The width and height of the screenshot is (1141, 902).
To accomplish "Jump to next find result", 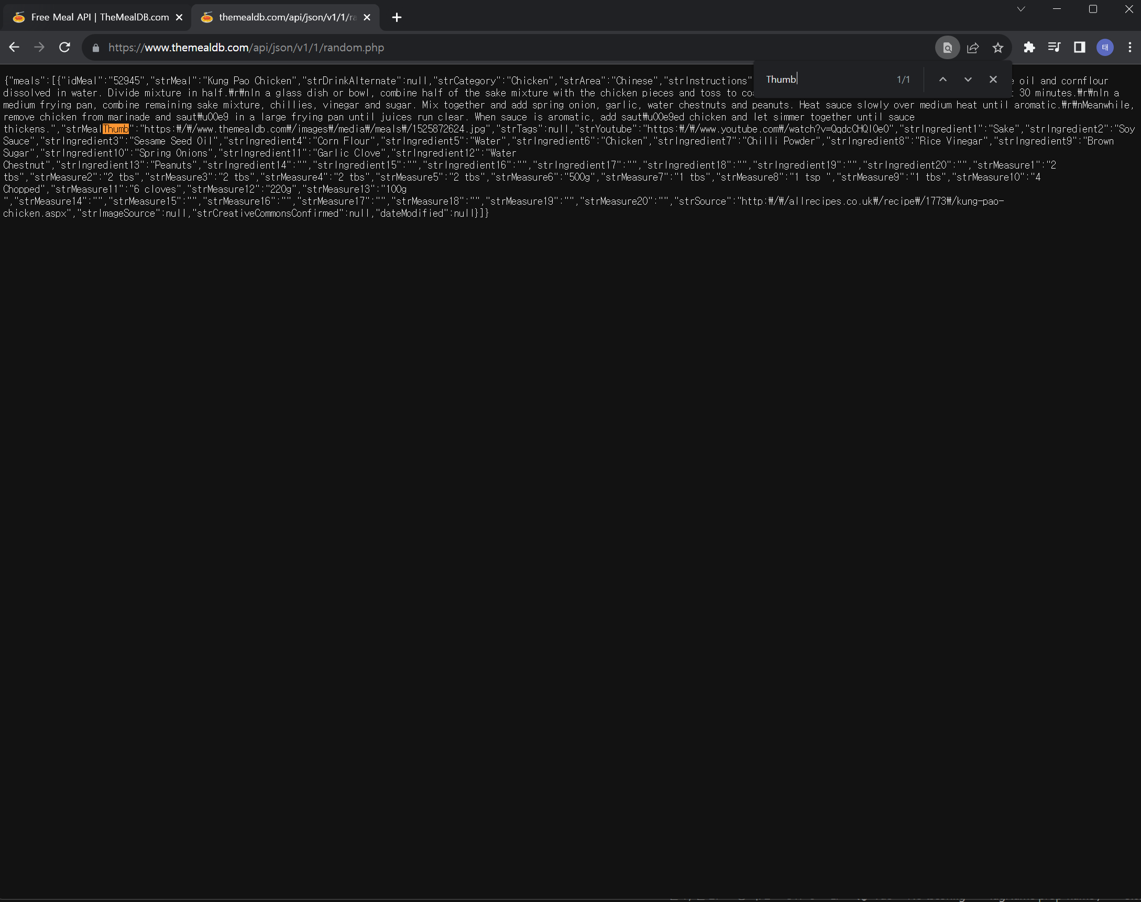I will click(x=968, y=79).
